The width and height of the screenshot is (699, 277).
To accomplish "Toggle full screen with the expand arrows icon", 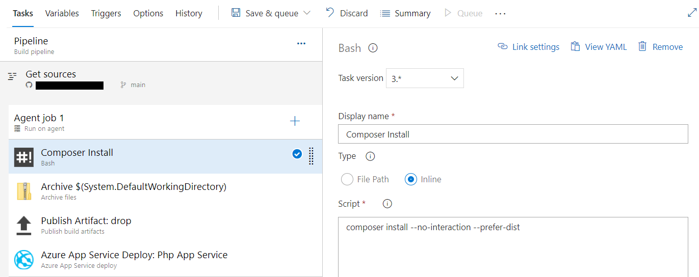I will click(692, 13).
